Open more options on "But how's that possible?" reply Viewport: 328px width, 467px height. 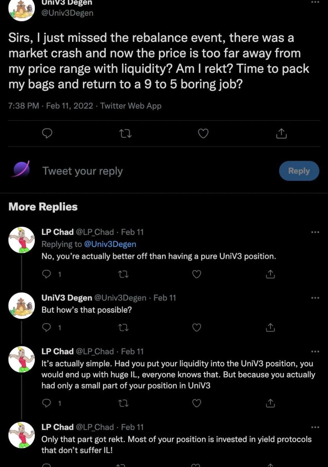tap(315, 298)
